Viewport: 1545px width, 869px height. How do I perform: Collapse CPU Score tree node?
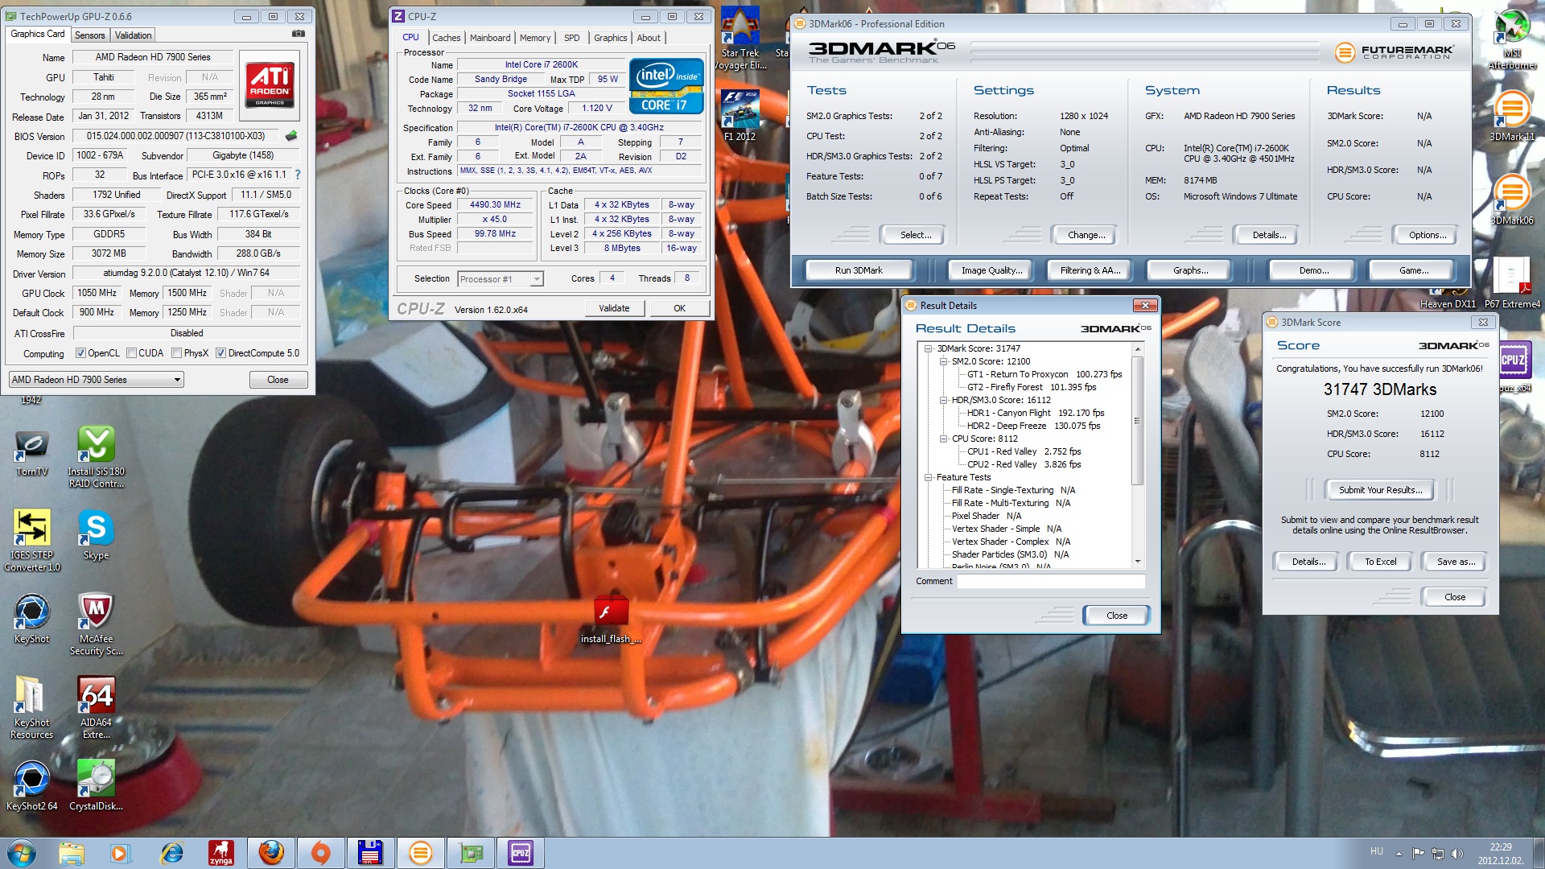click(x=944, y=439)
